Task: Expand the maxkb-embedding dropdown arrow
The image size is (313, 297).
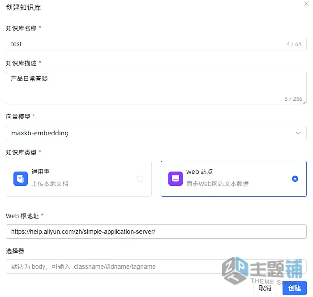Action: 298,133
